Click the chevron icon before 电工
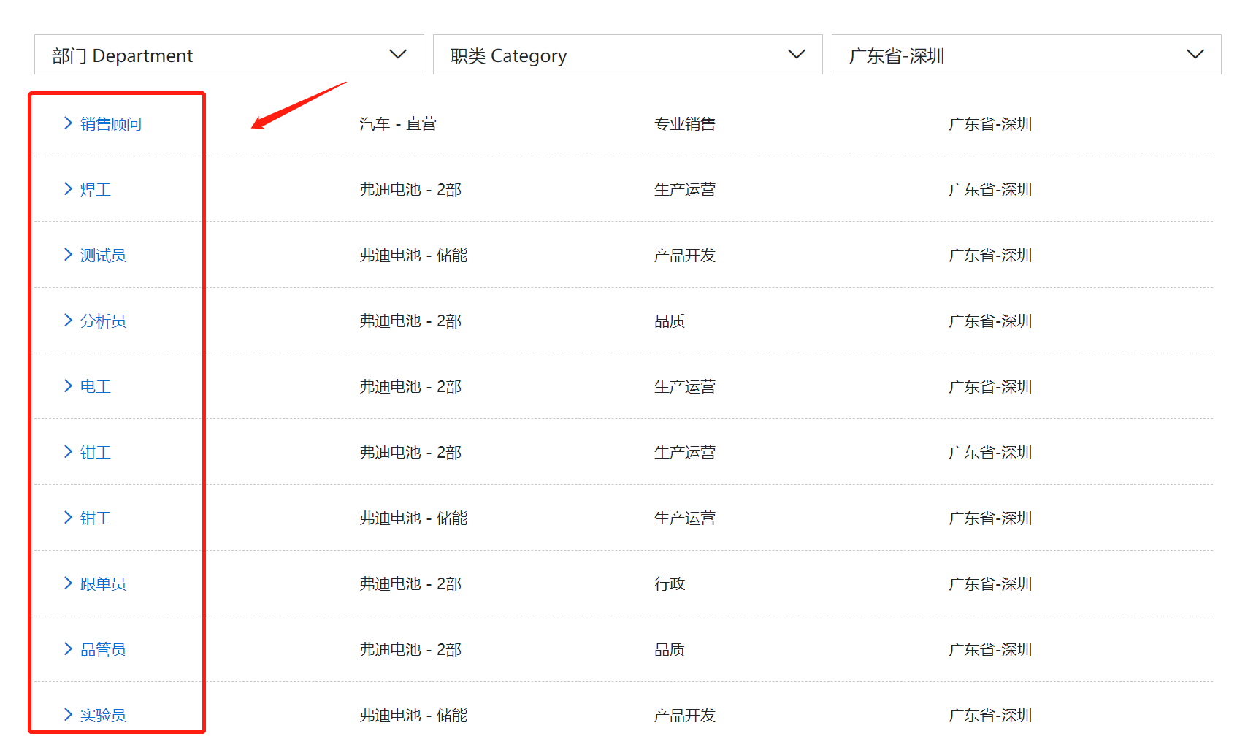This screenshot has height=747, width=1237. (x=68, y=386)
